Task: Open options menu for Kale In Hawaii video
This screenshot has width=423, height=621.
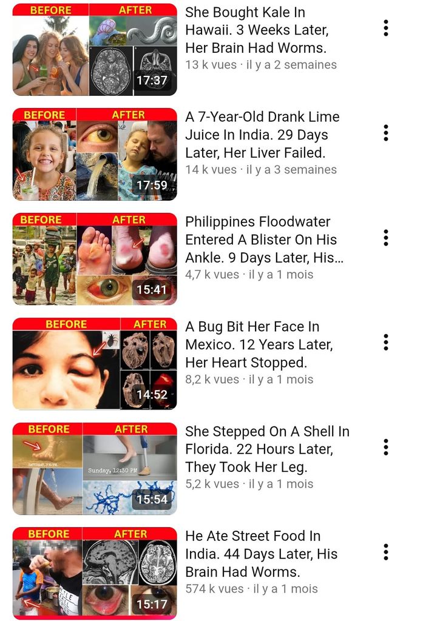Action: point(386,28)
